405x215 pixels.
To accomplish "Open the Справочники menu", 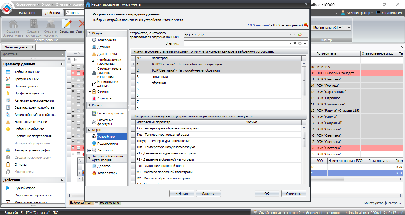I will pos(28,4).
